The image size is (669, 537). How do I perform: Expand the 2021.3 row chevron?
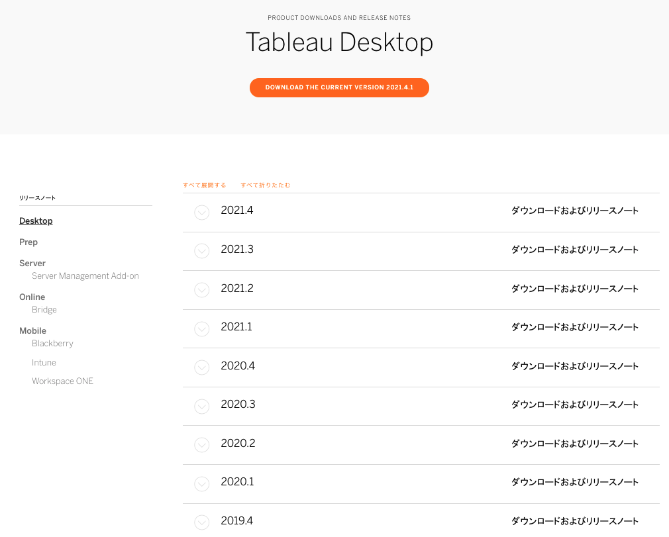coord(202,251)
